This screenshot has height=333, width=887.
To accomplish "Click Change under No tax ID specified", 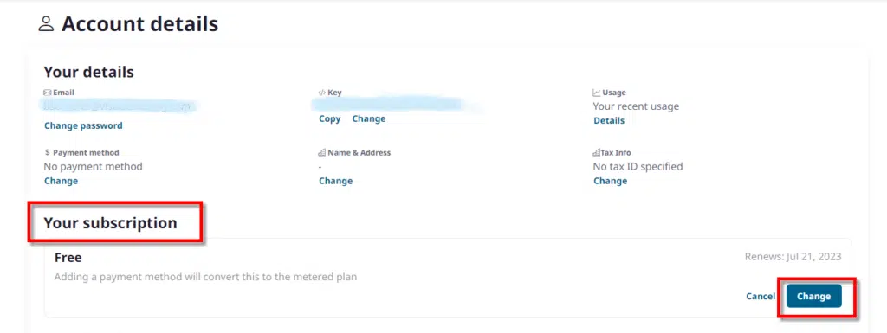I will [x=611, y=181].
